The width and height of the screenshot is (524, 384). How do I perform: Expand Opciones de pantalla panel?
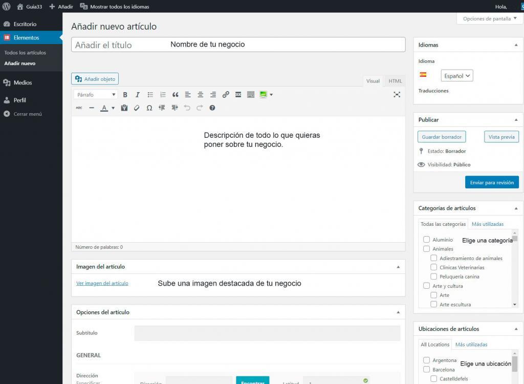(x=490, y=19)
